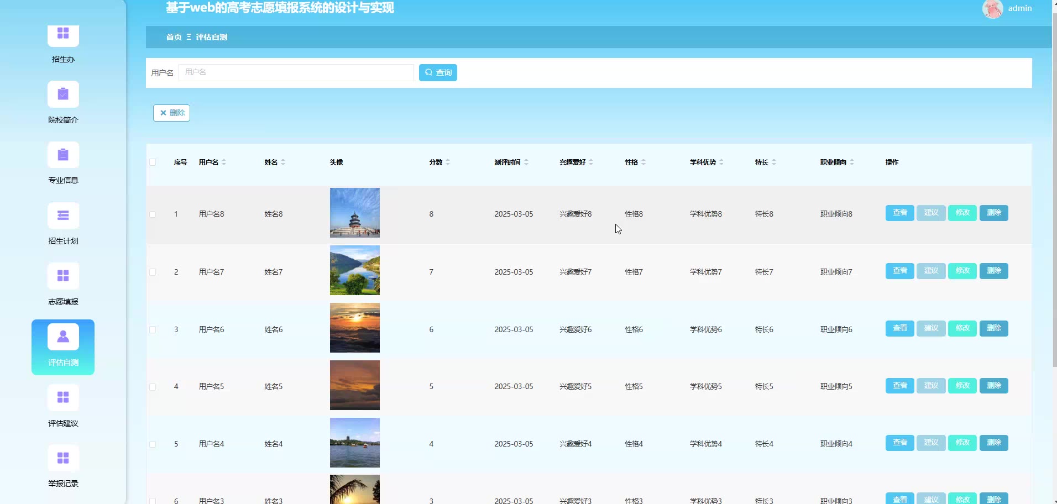Click 修改 for 用户名4 row
Image resolution: width=1057 pixels, height=504 pixels.
962,443
